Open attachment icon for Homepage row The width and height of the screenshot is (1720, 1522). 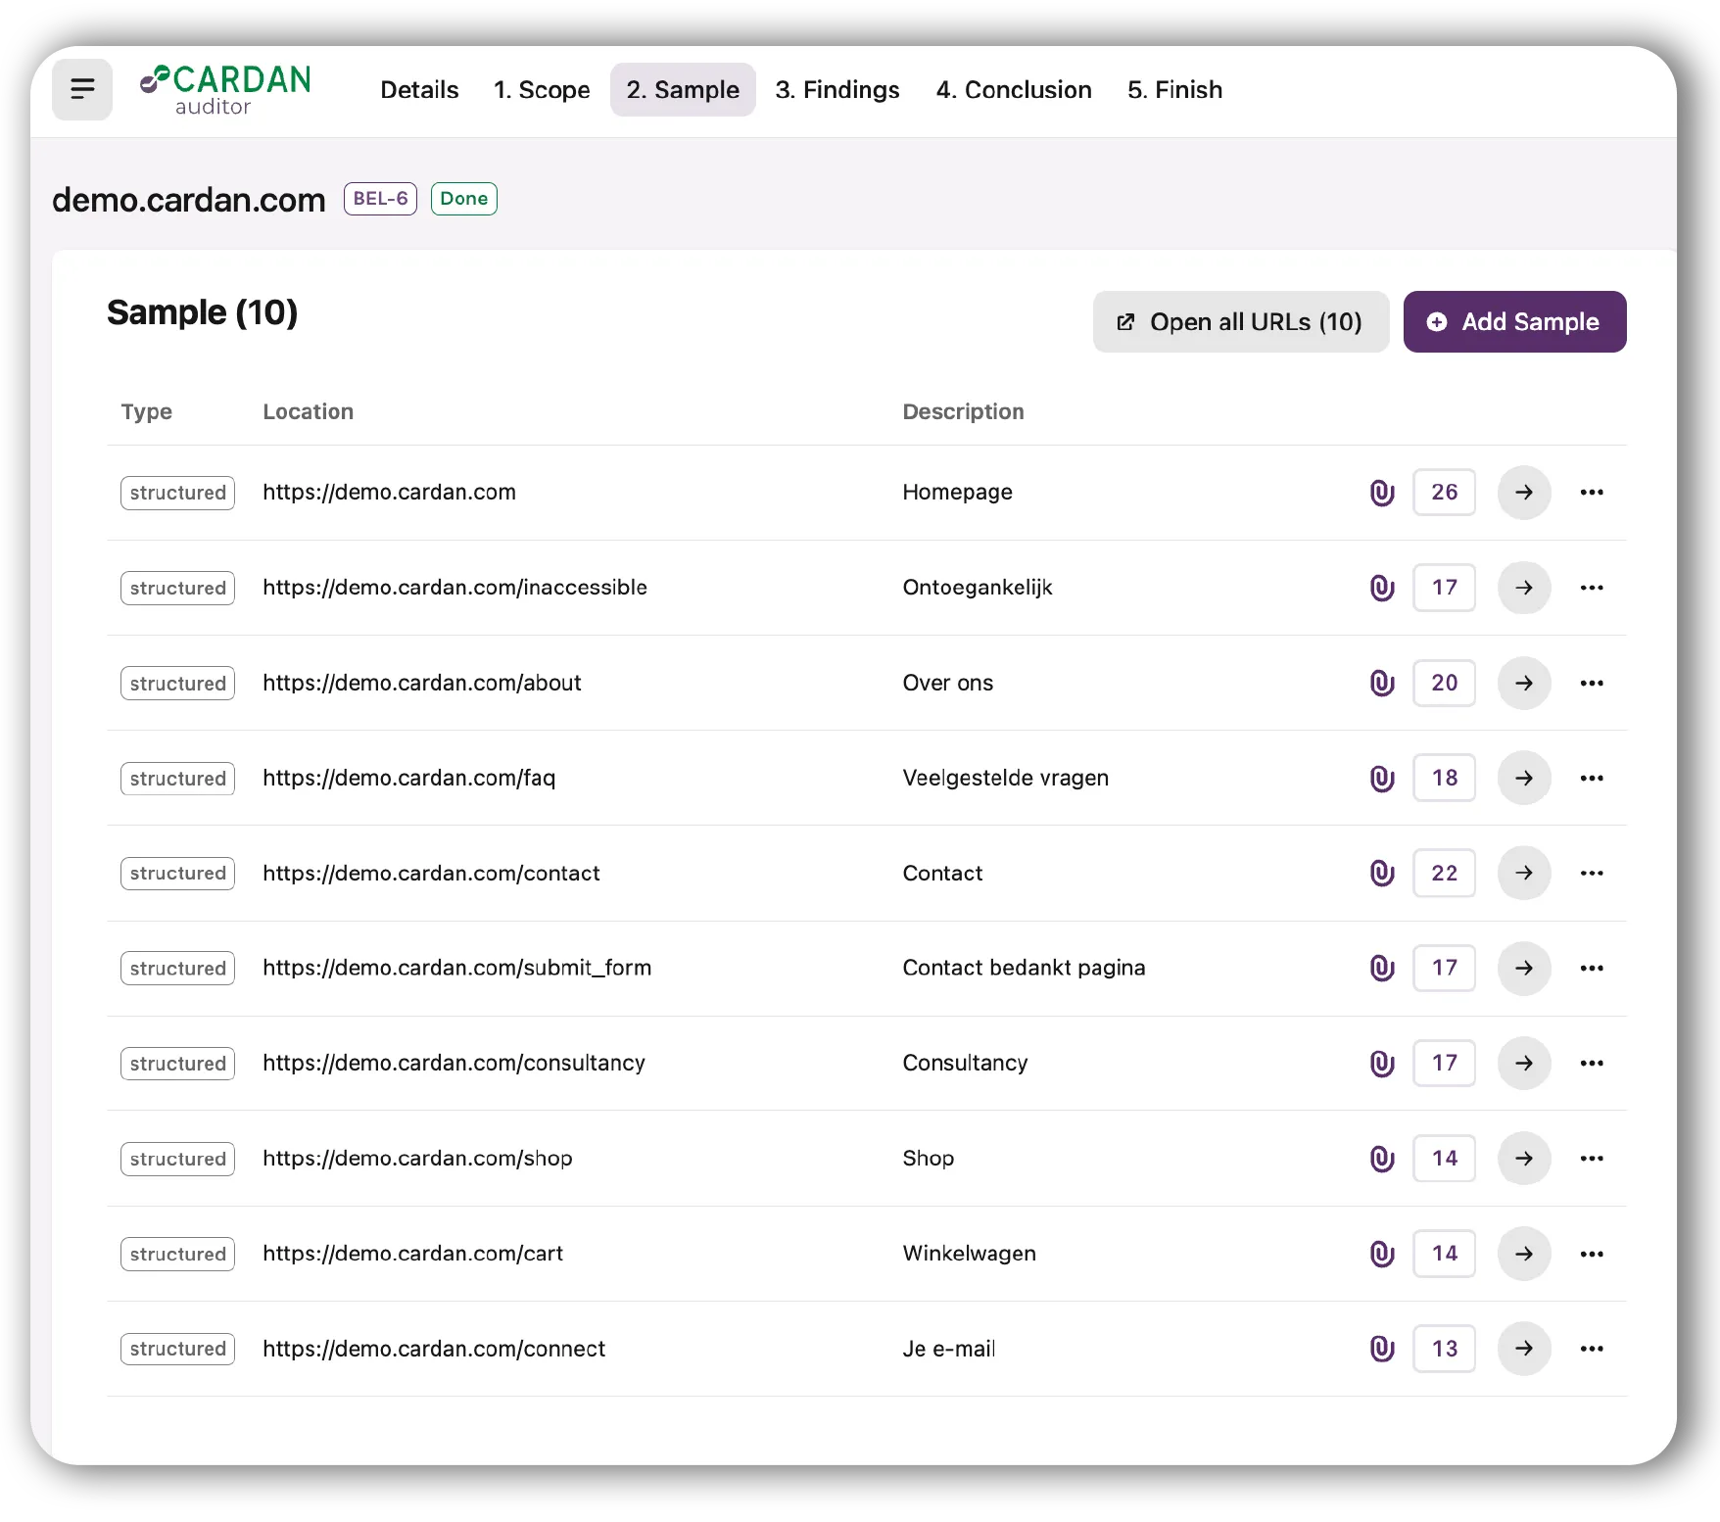click(x=1382, y=493)
